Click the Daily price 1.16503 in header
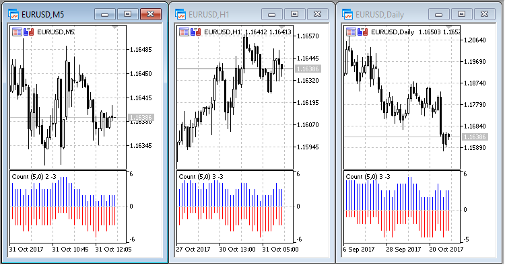505x265 pixels. (430, 32)
